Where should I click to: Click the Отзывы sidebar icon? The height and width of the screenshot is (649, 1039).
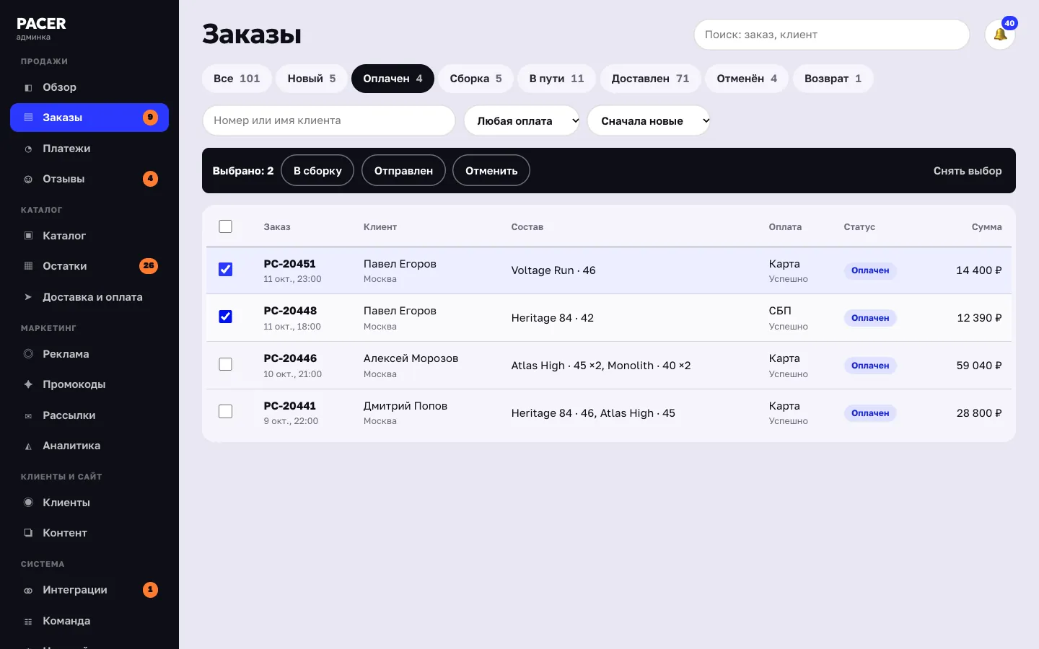28,179
